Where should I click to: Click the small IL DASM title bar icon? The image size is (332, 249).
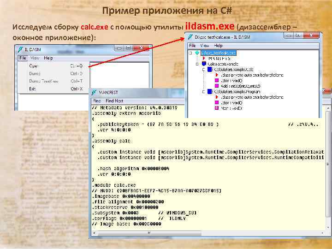(x=20, y=49)
